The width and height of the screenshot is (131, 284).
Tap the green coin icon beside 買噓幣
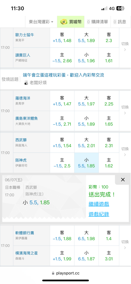[64, 22]
